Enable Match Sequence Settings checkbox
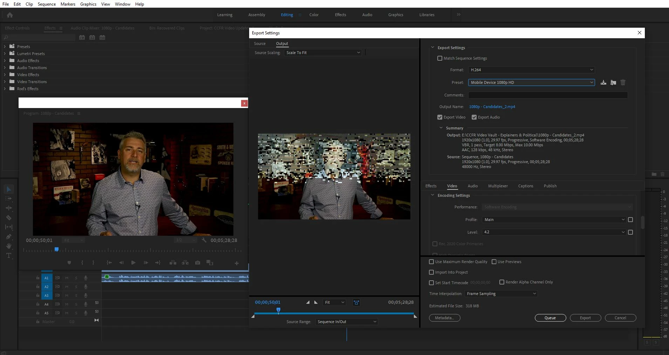669x355 pixels. [440, 58]
